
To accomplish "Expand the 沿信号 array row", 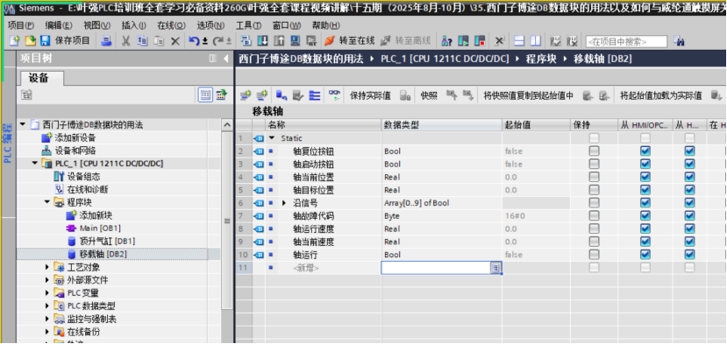I will pos(285,203).
